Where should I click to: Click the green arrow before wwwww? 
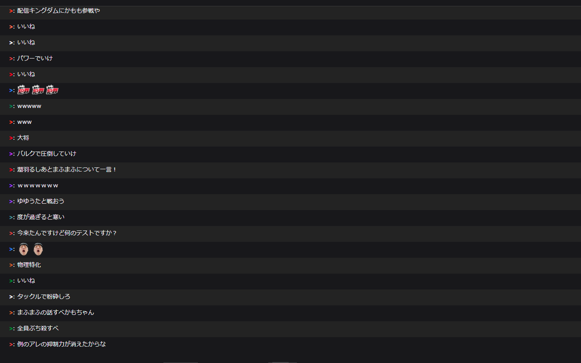click(11, 106)
